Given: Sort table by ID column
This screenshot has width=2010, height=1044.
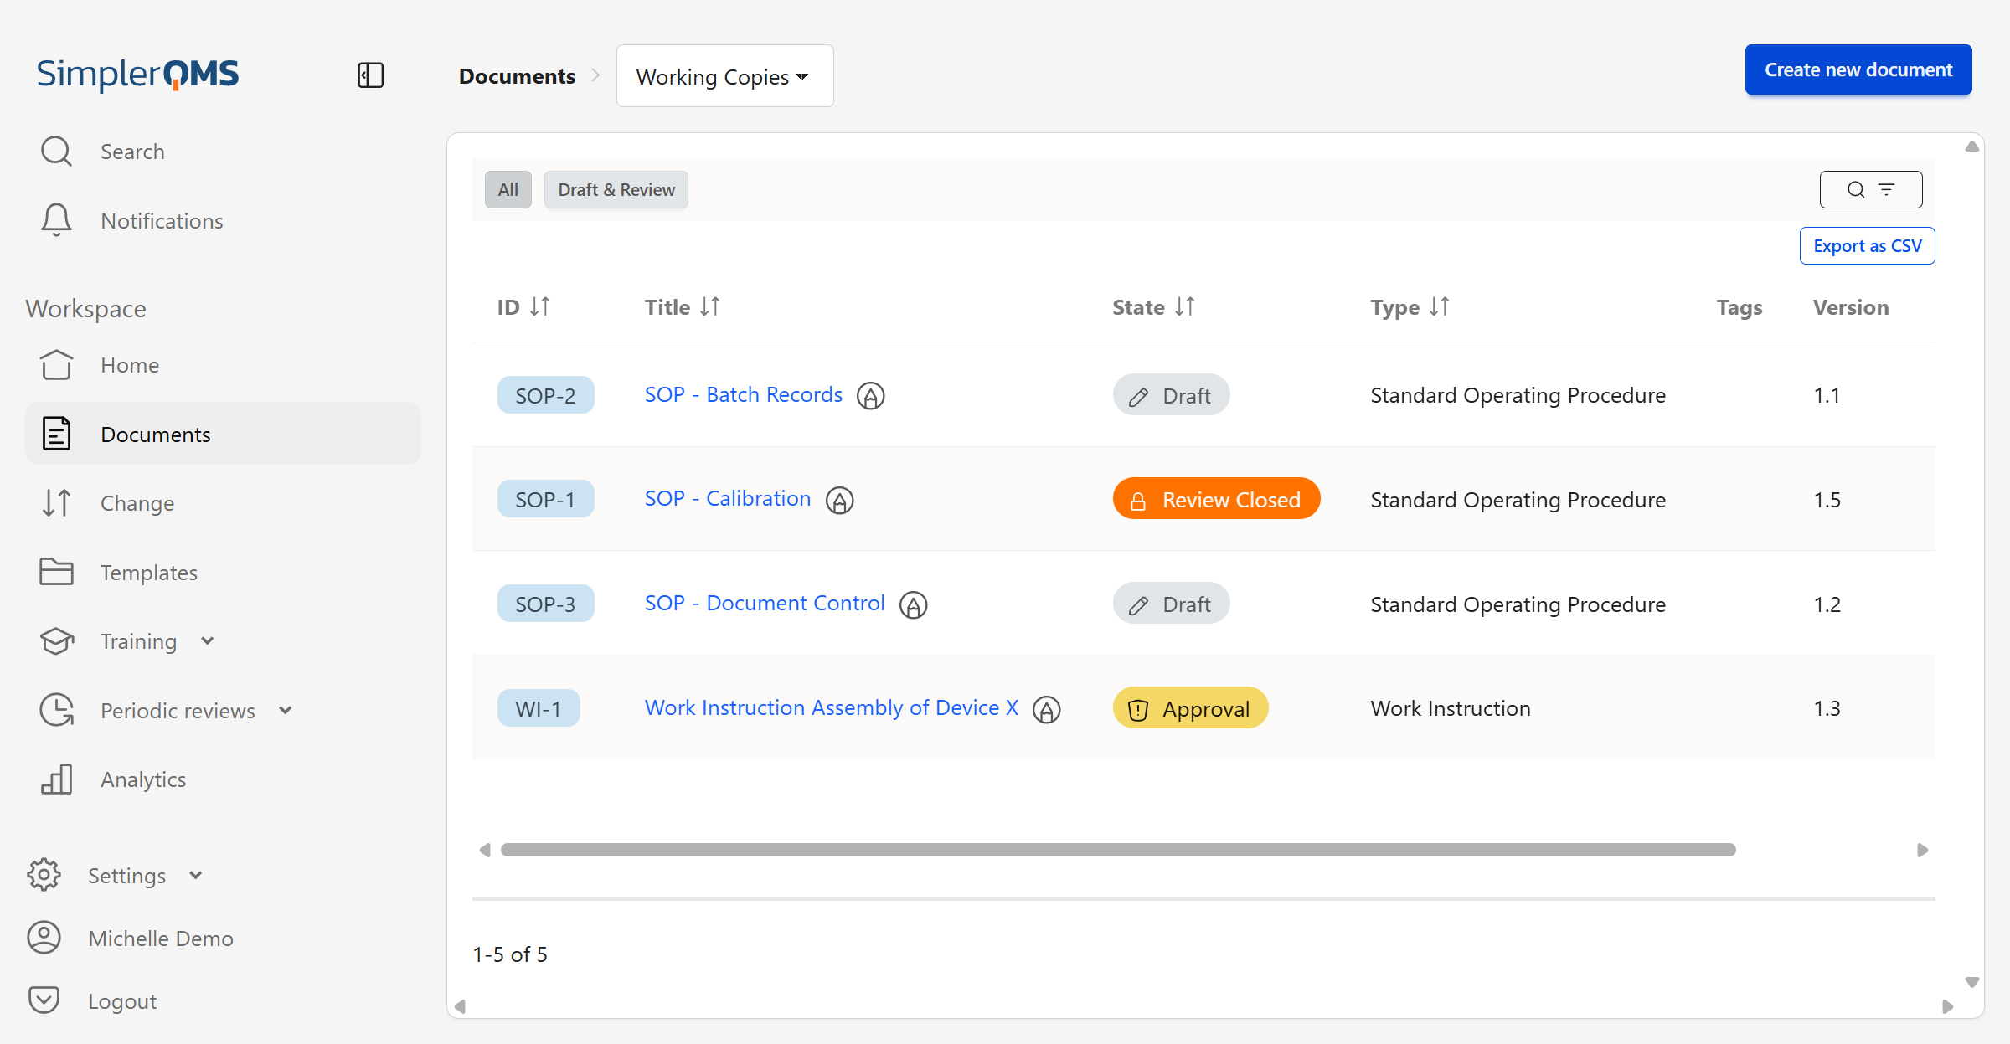Looking at the screenshot, I should coord(539,307).
